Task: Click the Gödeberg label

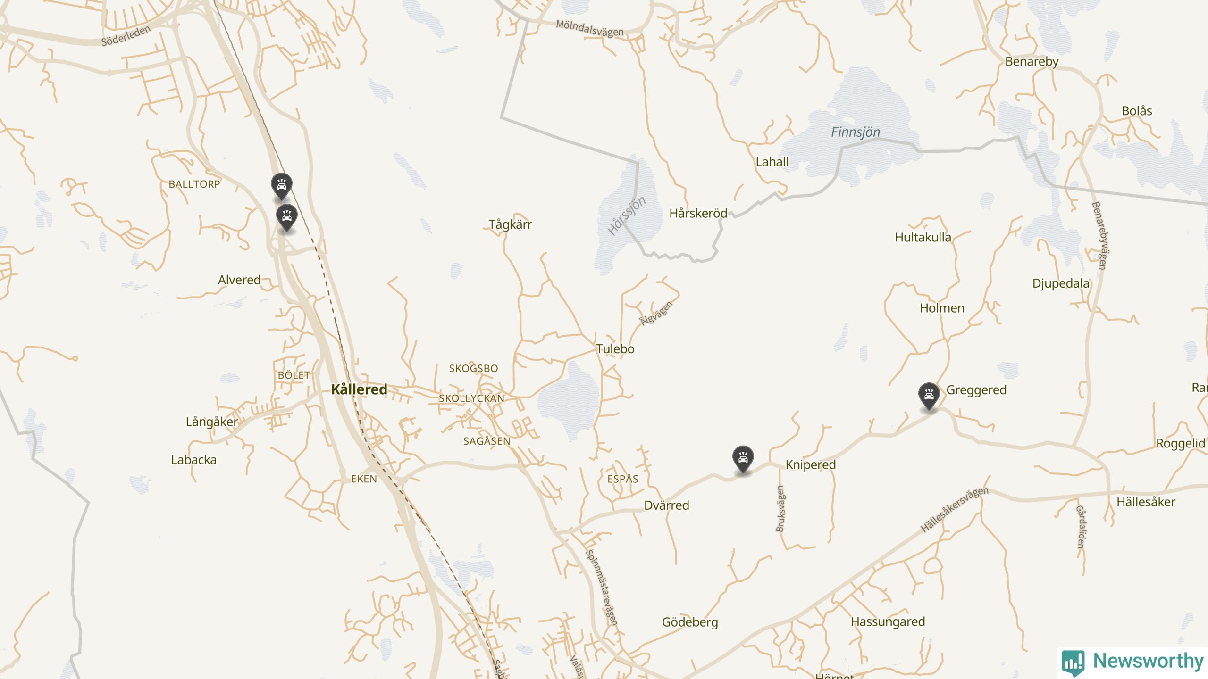Action: coord(690,622)
